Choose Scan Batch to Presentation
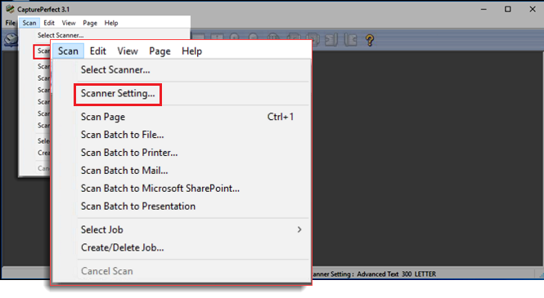Image resolution: width=544 pixels, height=298 pixels. click(x=138, y=207)
